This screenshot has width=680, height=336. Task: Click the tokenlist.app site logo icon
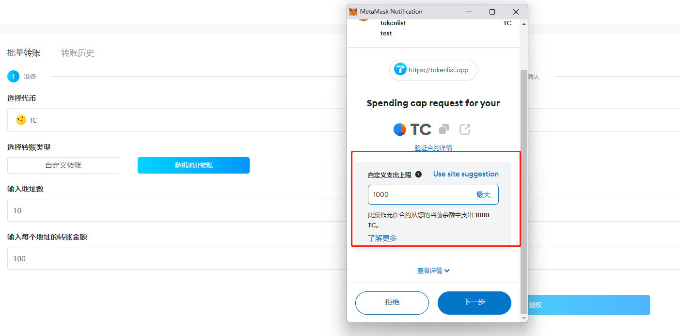[400, 70]
